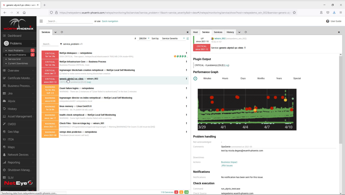Open the hamburger menu next to the search box
The height and width of the screenshot is (195, 345).
(41, 21)
